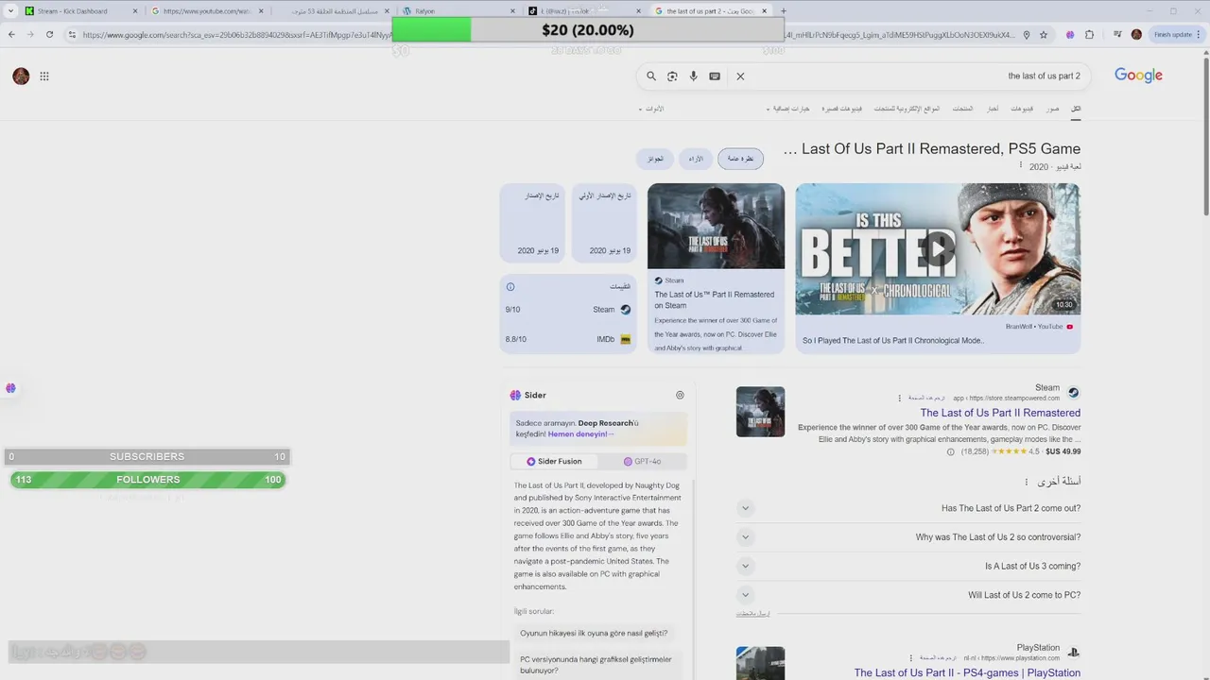Select the overview chip in knowledge panel
This screenshot has width=1210, height=680.
click(740, 159)
